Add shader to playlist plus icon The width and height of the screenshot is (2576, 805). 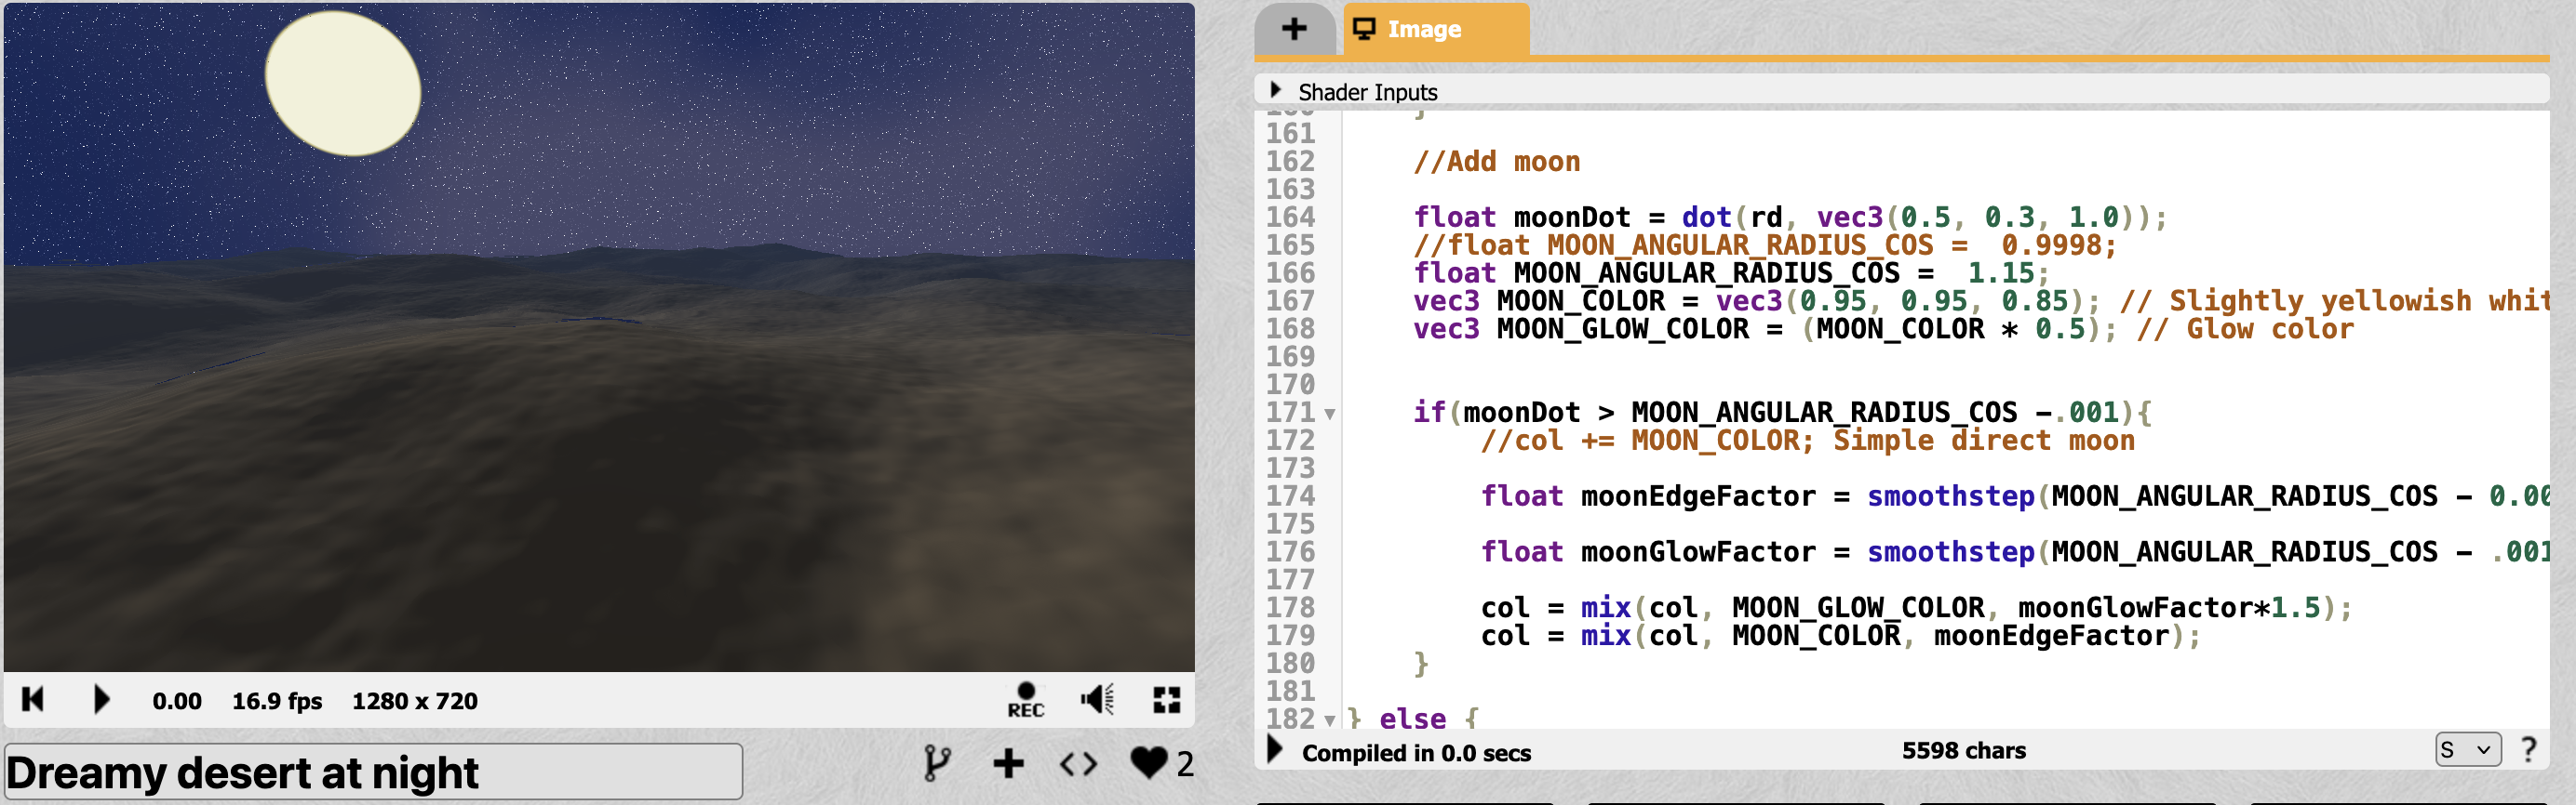pyautogui.click(x=1008, y=764)
